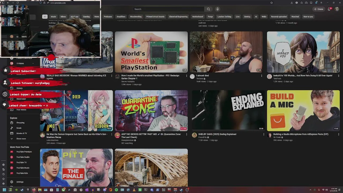The image size is (343, 193).
Task: Open SHELBY OAKS Ending Explained title link
Action: [217, 134]
